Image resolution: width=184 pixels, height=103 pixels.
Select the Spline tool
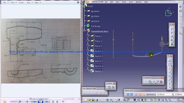pos(170,72)
